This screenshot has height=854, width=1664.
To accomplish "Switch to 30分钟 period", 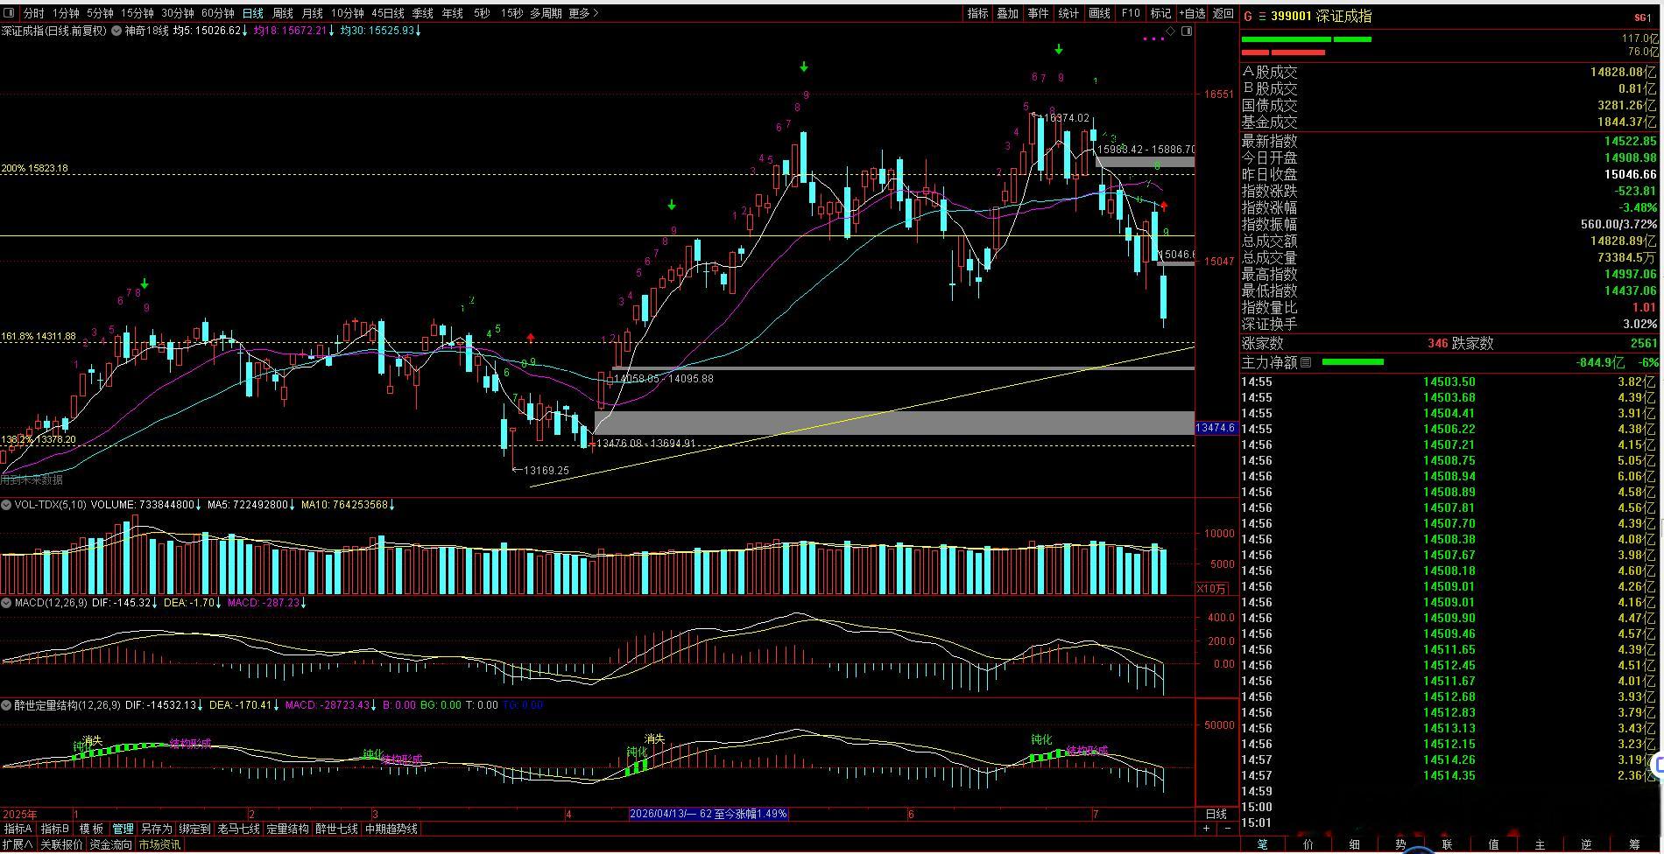I will pyautogui.click(x=177, y=13).
